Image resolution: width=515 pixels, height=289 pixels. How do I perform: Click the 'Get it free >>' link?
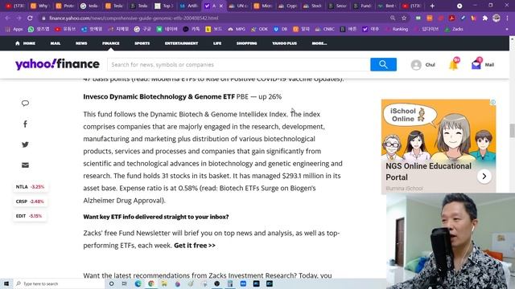click(195, 246)
